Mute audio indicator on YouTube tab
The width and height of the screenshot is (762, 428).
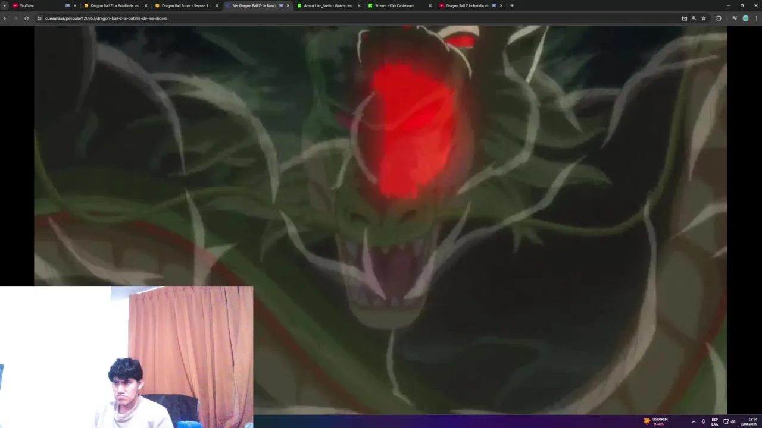pyautogui.click(x=67, y=5)
